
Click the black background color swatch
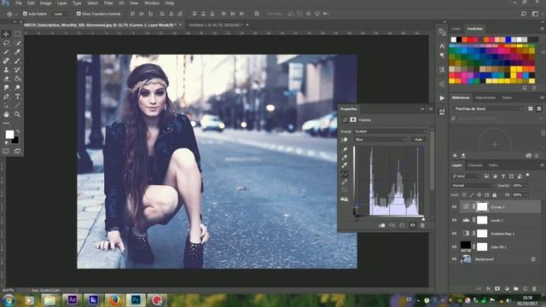pyautogui.click(x=15, y=141)
